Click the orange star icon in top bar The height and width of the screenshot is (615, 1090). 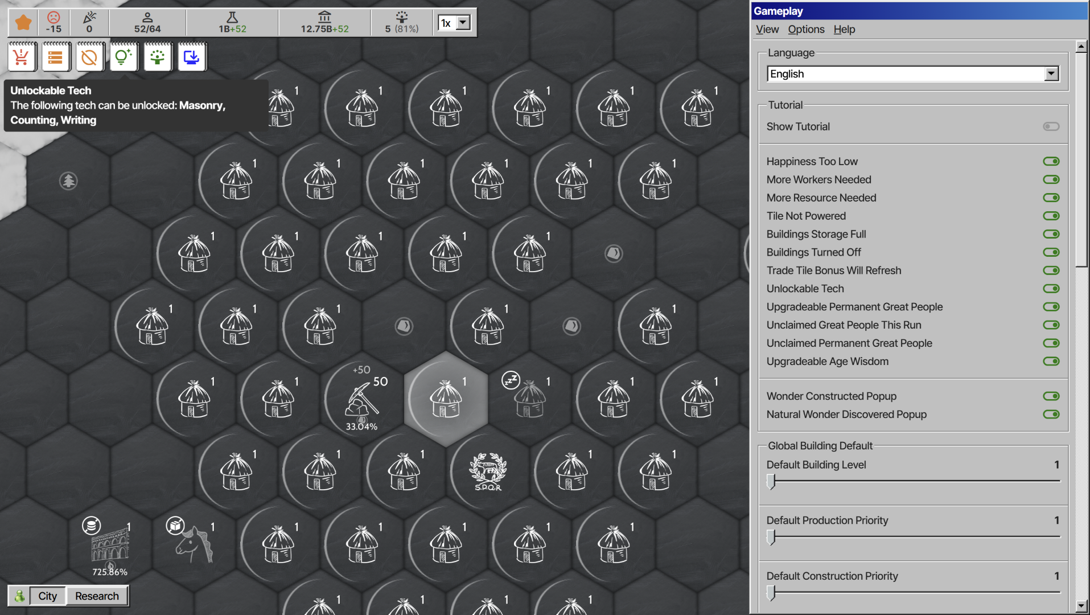tap(23, 23)
